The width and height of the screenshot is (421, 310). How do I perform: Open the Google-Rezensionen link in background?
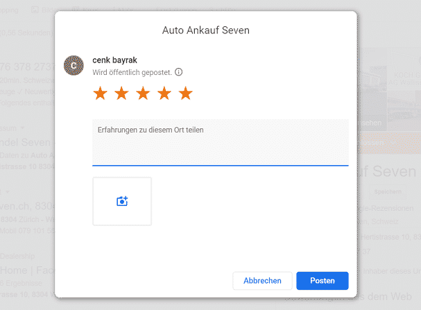[386, 208]
